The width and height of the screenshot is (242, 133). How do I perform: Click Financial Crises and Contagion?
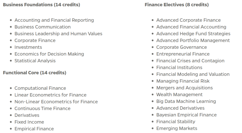pyautogui.click(x=190, y=61)
